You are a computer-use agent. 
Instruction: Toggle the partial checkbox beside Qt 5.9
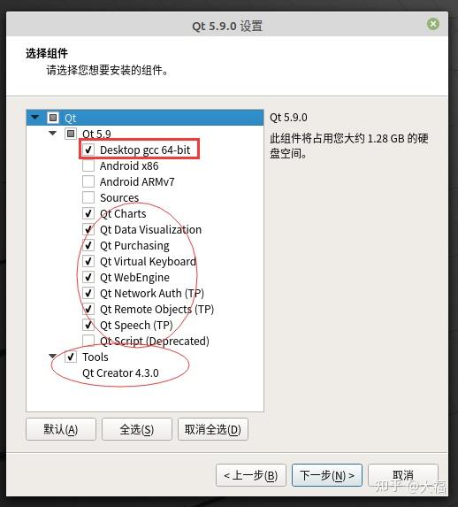click(x=71, y=134)
